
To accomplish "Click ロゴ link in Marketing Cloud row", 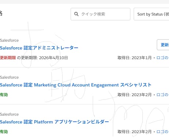I will click(163, 95).
